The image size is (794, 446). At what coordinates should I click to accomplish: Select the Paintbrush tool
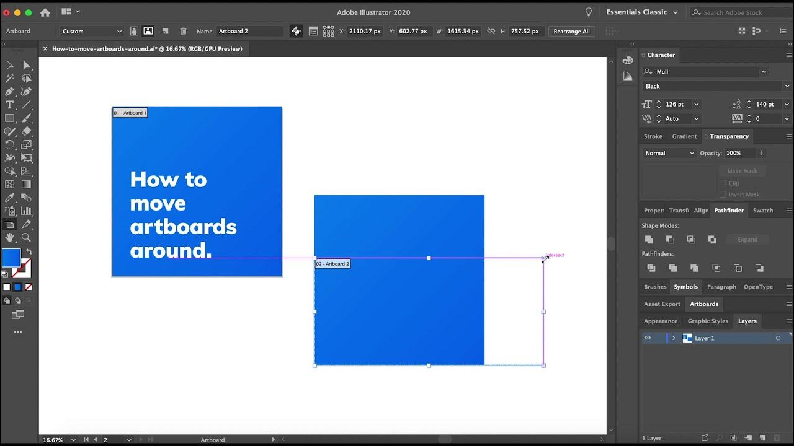[x=26, y=118]
